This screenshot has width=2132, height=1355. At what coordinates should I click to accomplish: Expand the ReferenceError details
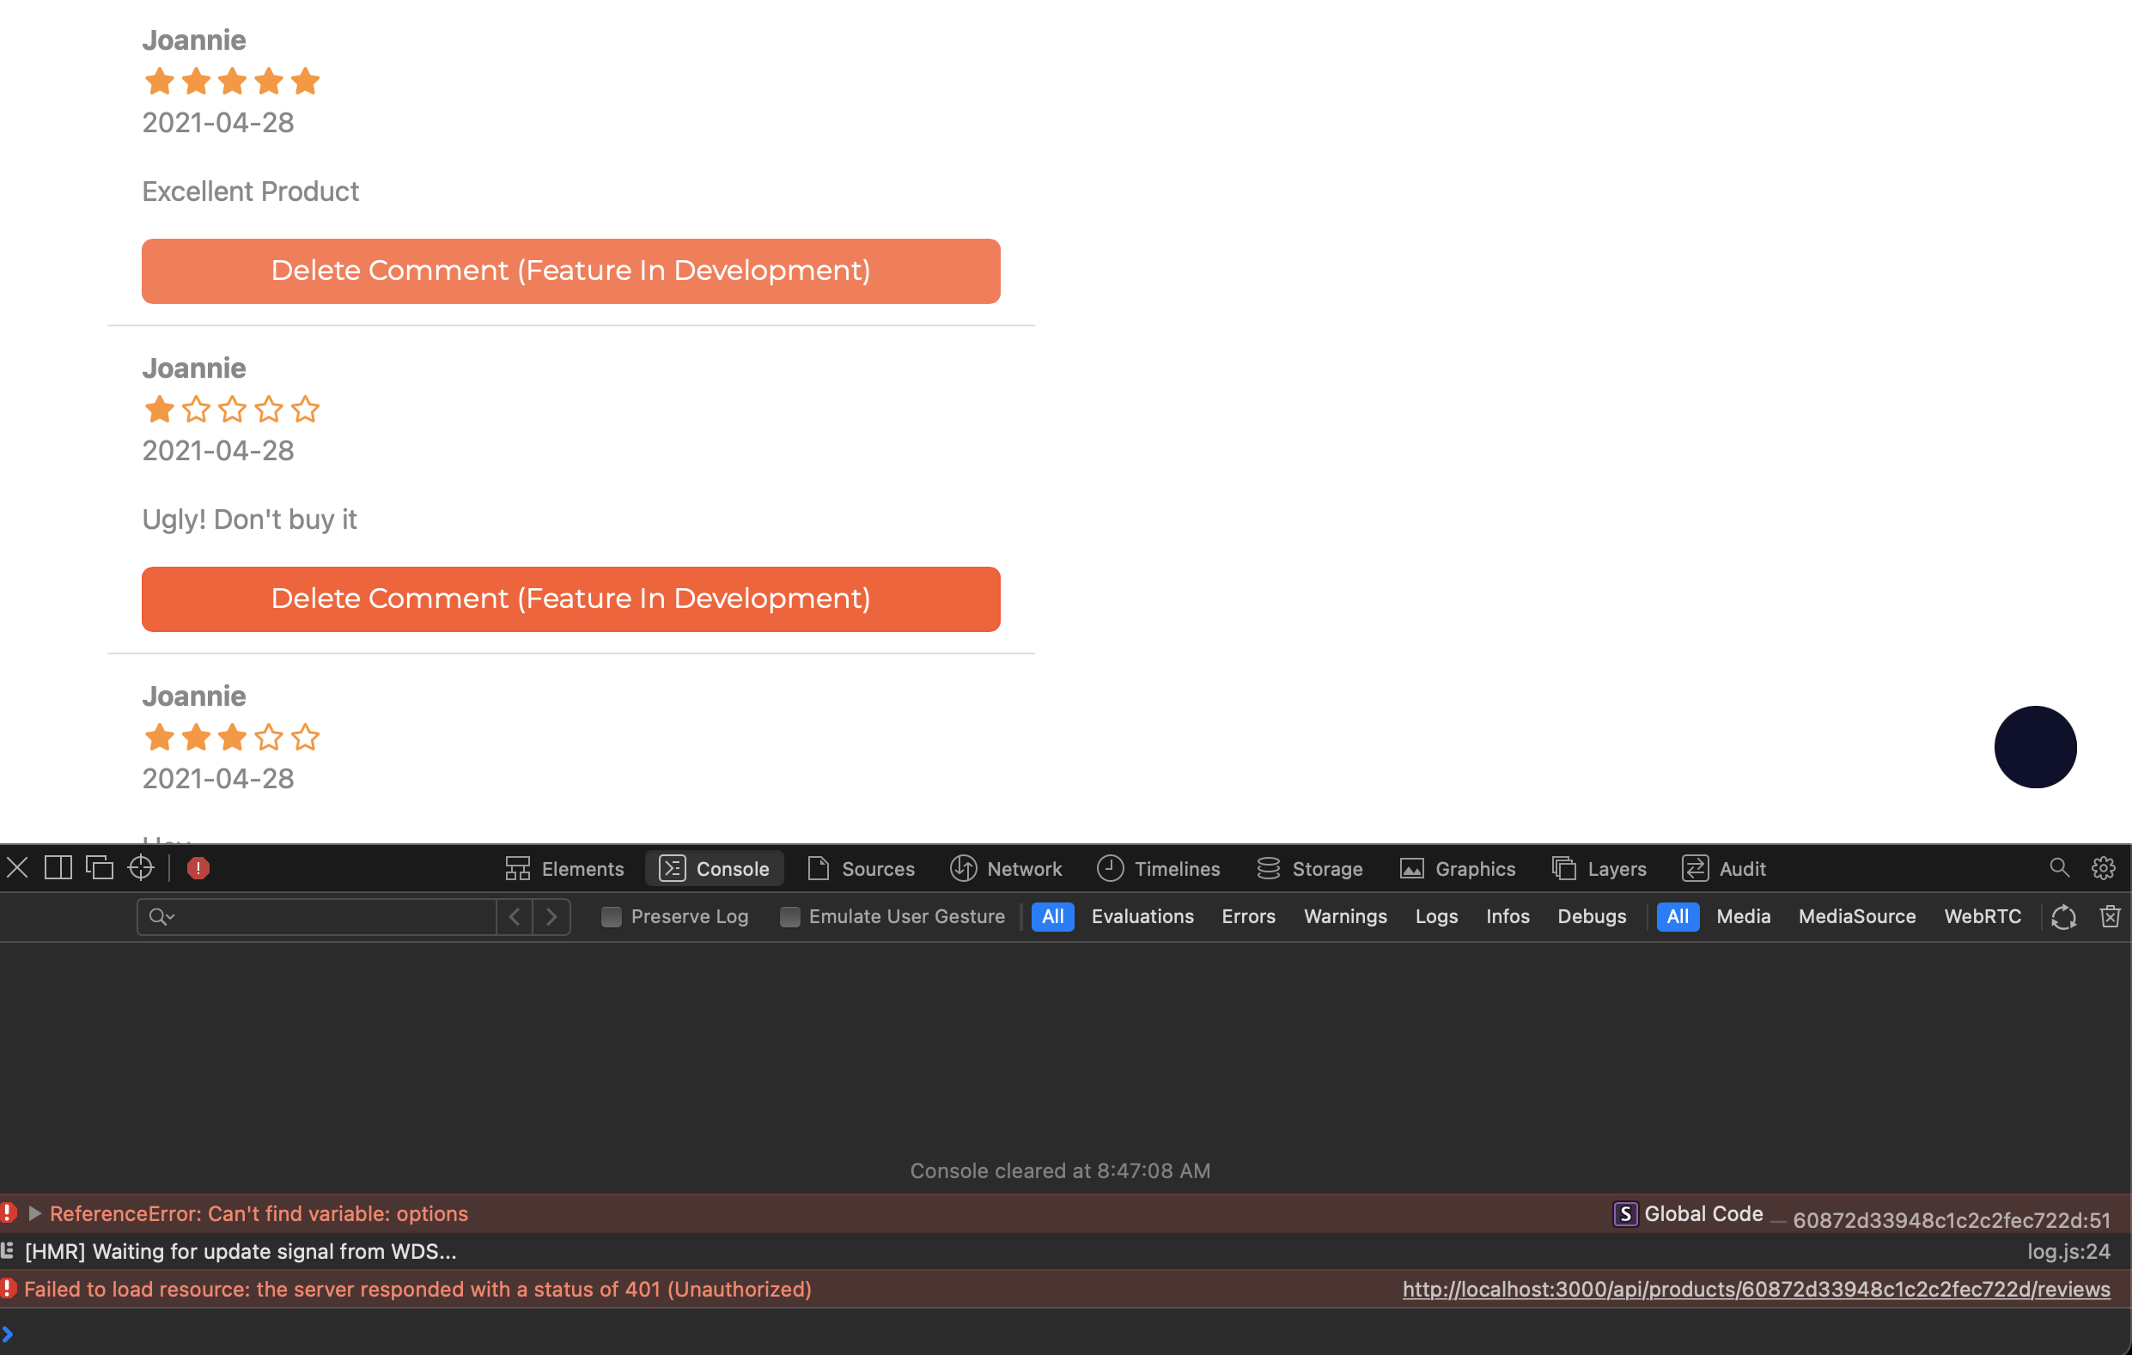[x=36, y=1213]
